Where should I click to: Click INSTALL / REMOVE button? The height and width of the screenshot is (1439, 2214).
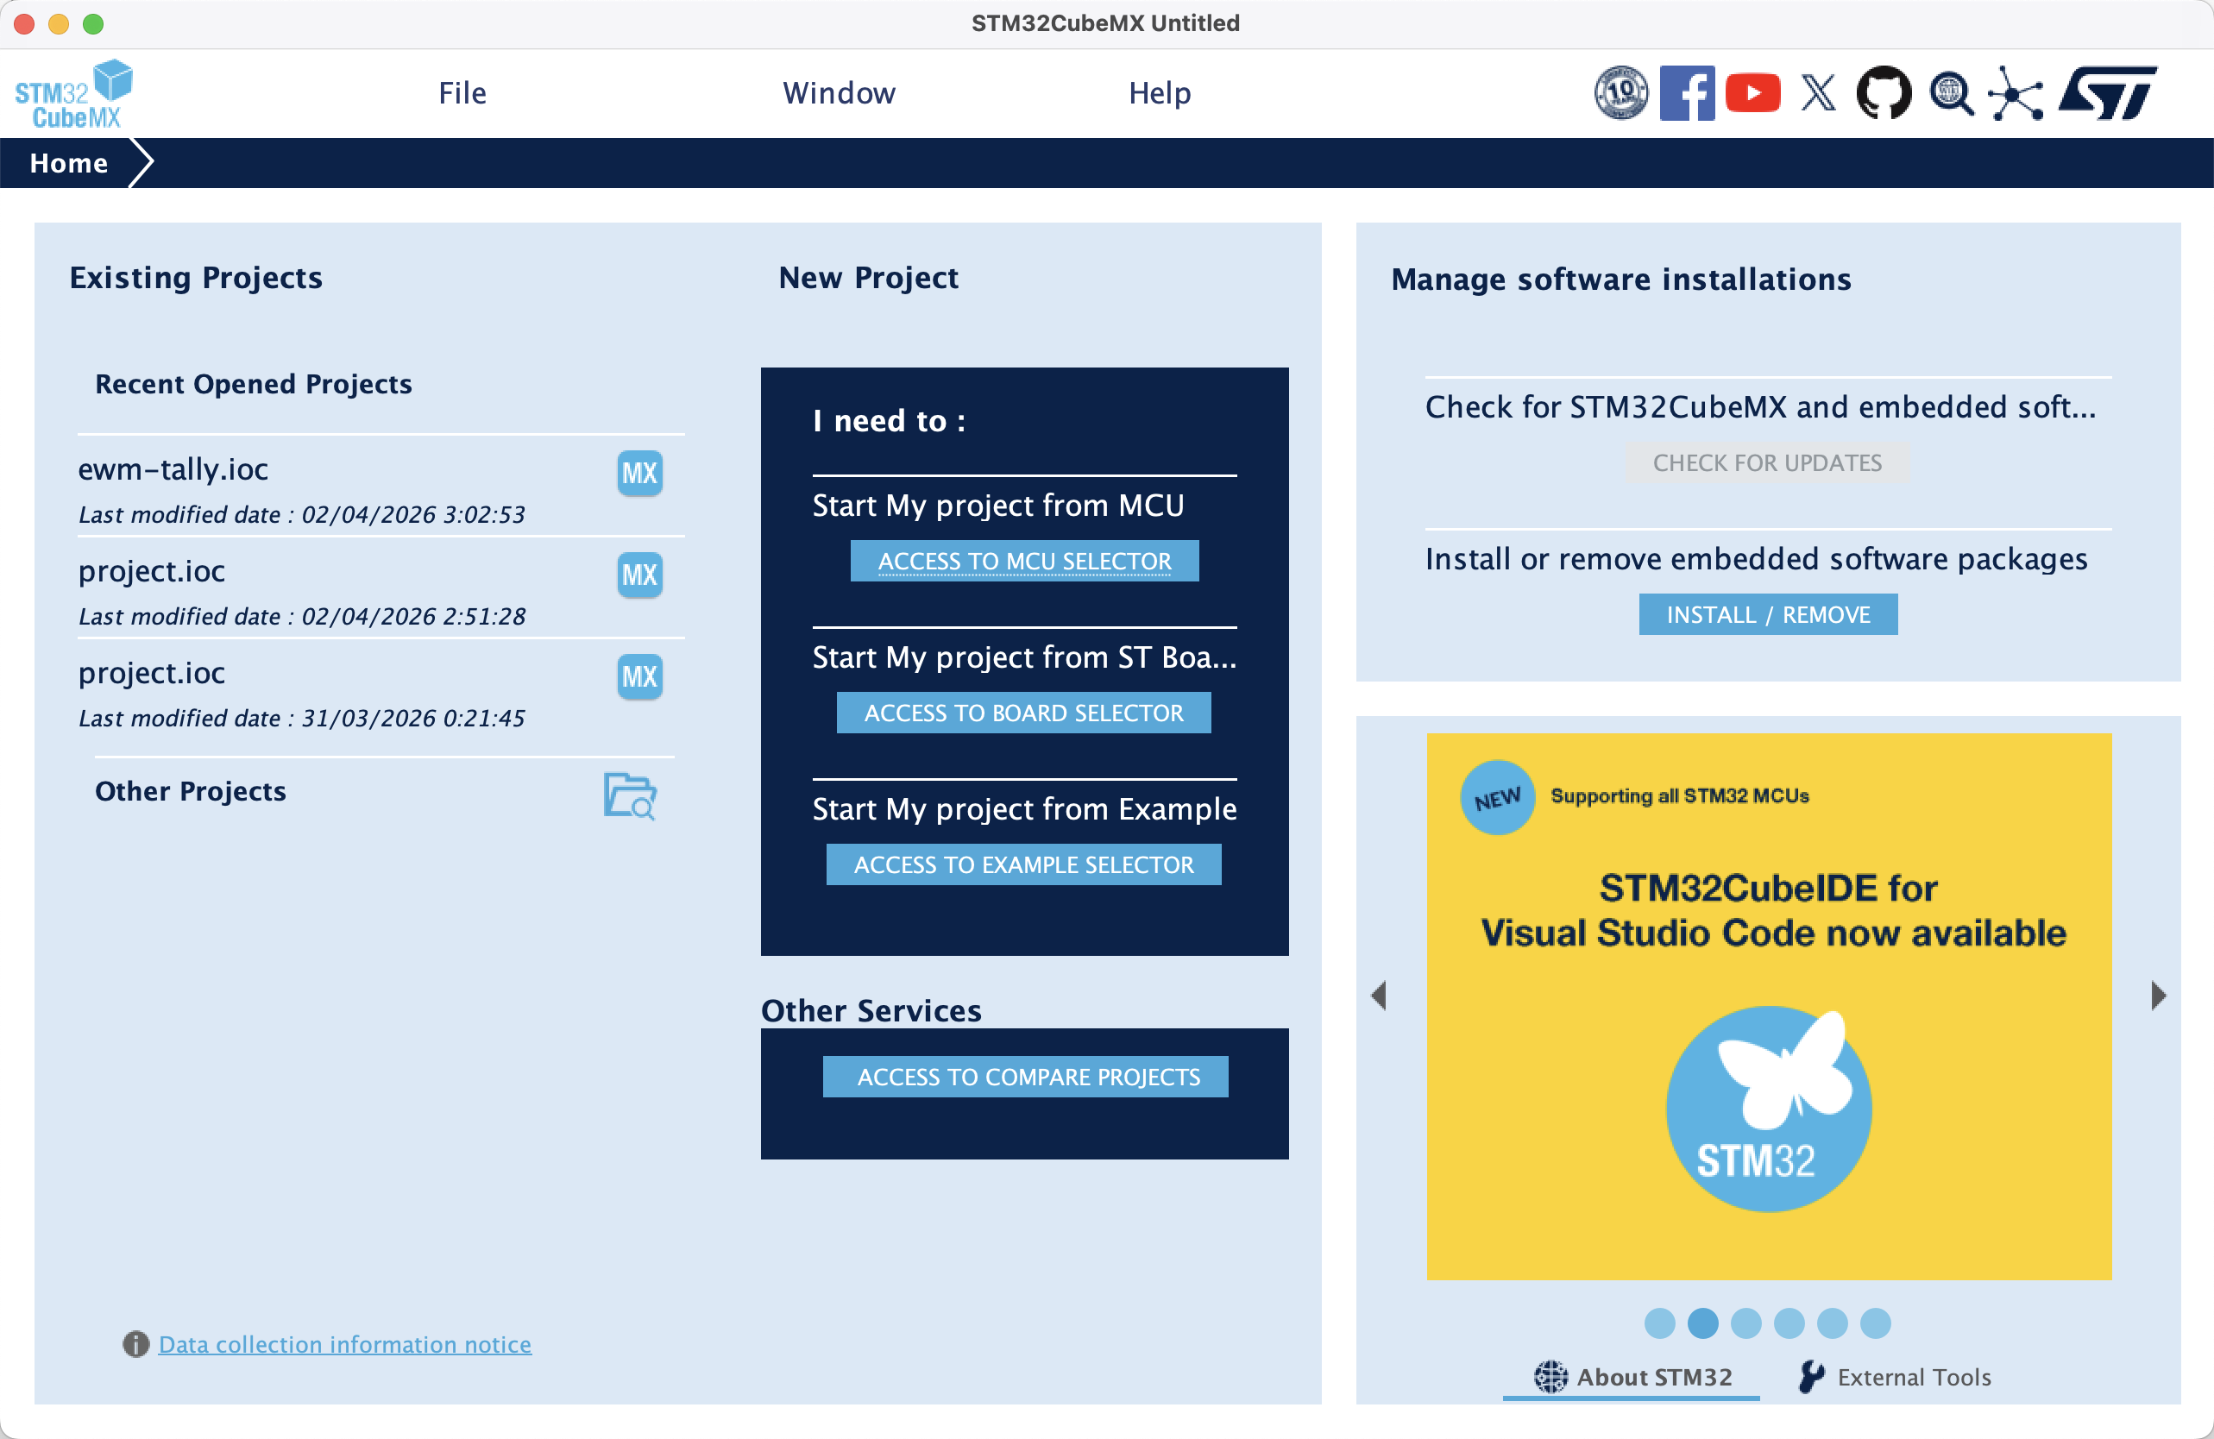[x=1767, y=615]
